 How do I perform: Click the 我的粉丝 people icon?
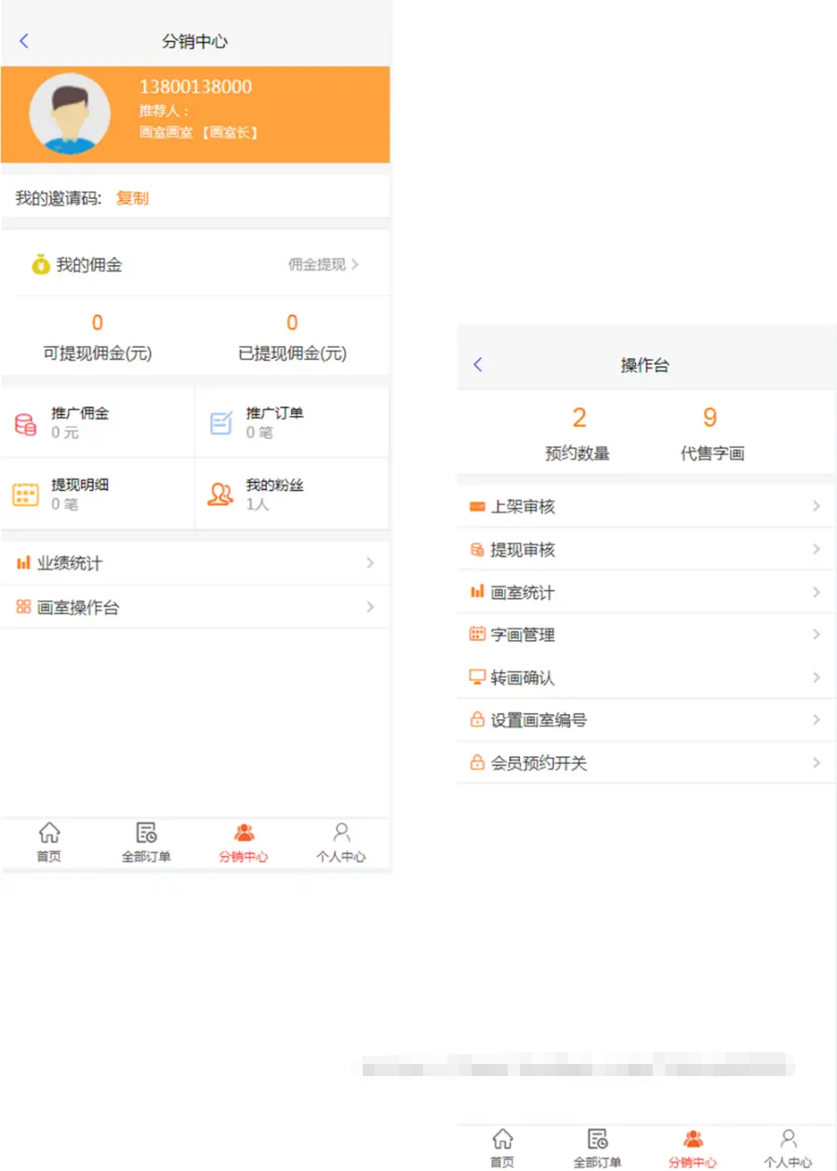(x=220, y=494)
